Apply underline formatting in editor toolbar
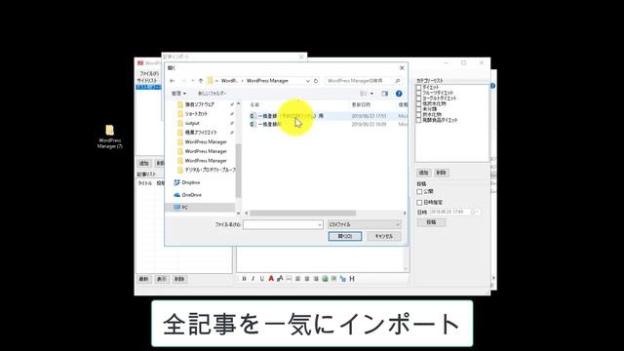 coord(262,279)
